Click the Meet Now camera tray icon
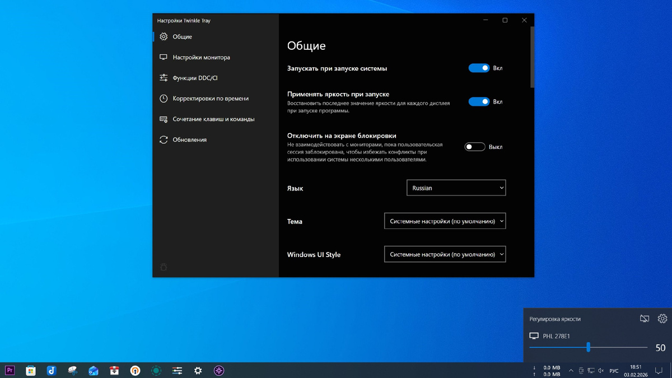 [581, 371]
